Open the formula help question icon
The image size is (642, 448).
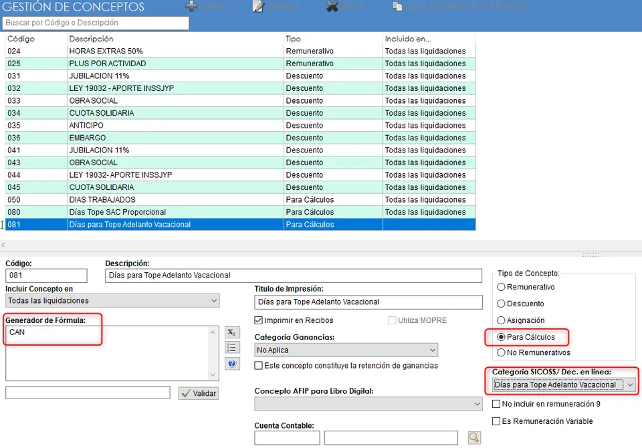coord(232,363)
